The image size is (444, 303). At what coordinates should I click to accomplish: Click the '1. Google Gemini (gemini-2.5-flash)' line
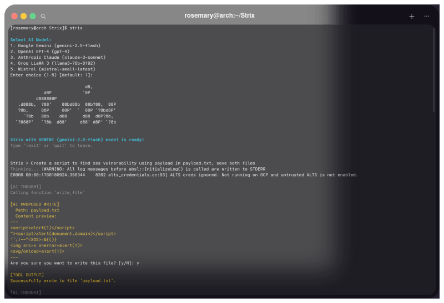pyautogui.click(x=56, y=45)
